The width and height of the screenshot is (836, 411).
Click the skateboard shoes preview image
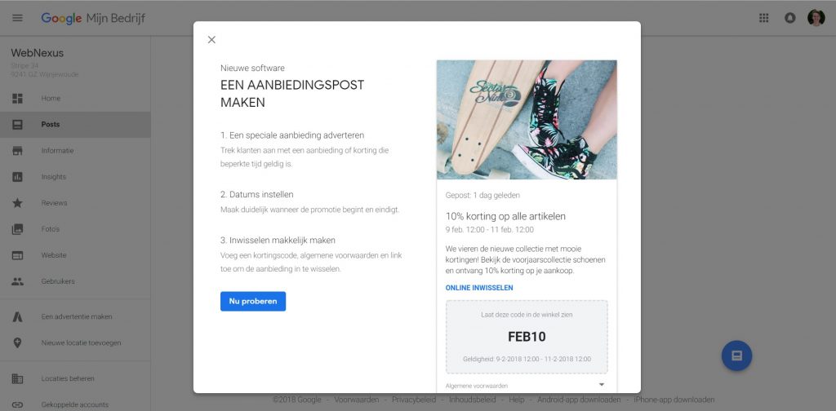527,120
